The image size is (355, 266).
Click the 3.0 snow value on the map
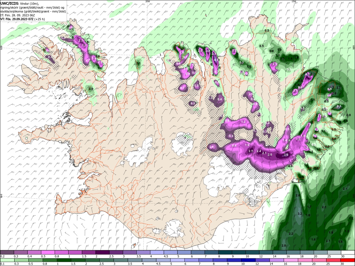286,155
